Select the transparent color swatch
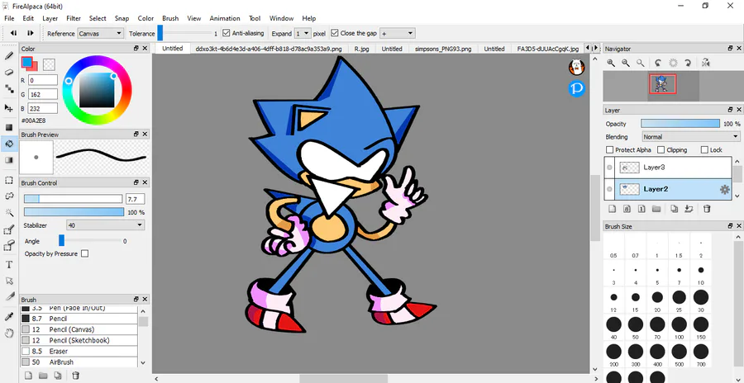This screenshot has width=744, height=383. pyautogui.click(x=49, y=64)
